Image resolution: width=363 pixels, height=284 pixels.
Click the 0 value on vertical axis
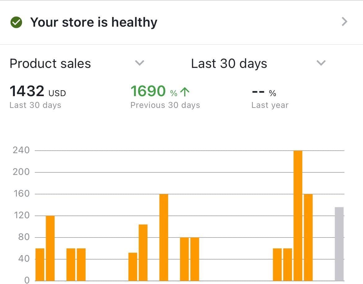[x=28, y=280]
